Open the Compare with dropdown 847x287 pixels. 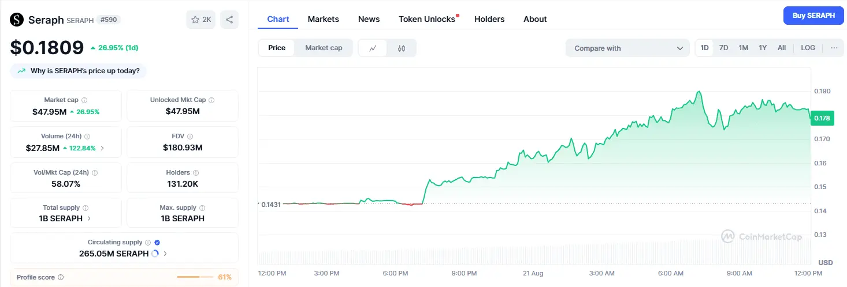click(x=627, y=48)
